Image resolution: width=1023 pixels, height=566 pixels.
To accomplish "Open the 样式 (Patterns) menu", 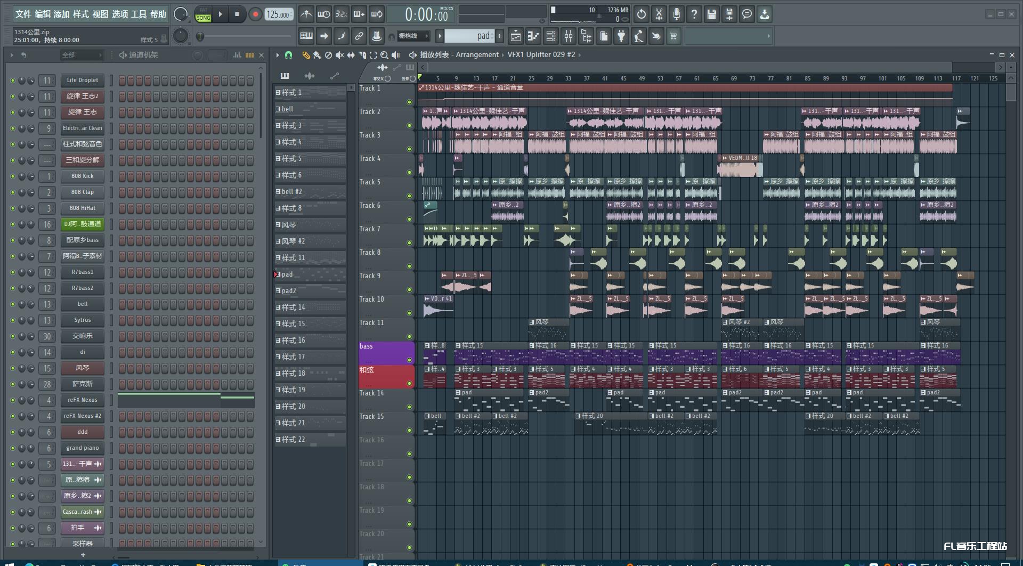I will [80, 14].
